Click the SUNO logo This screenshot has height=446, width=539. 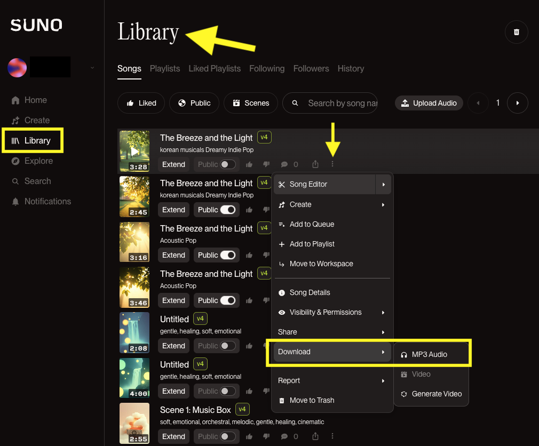(x=36, y=25)
